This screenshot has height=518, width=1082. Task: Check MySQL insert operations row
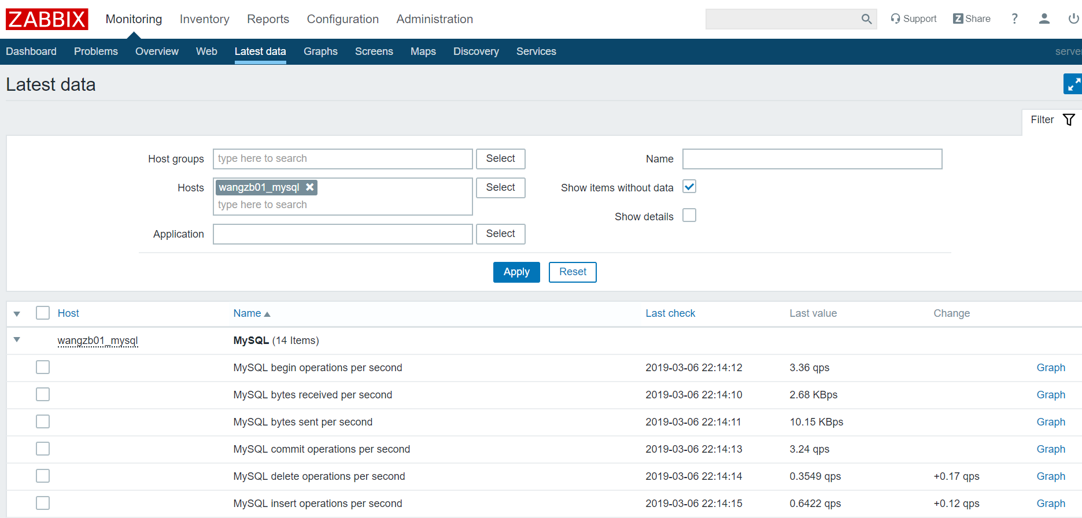[43, 503]
